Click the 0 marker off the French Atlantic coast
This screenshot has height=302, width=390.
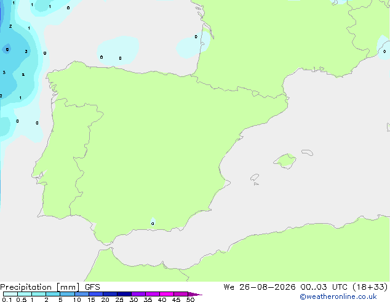pyautogui.click(x=196, y=36)
